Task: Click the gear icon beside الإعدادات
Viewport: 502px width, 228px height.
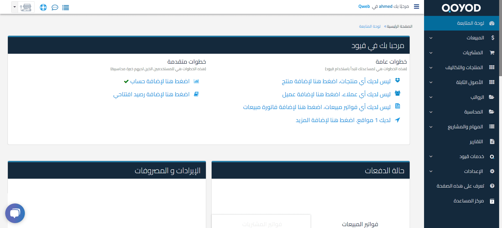Action: (492, 171)
